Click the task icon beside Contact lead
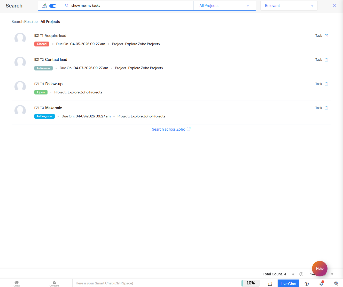Image resolution: width=343 pixels, height=287 pixels. pyautogui.click(x=326, y=60)
